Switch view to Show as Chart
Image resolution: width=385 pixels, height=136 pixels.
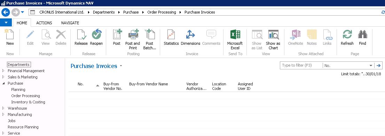click(x=273, y=39)
